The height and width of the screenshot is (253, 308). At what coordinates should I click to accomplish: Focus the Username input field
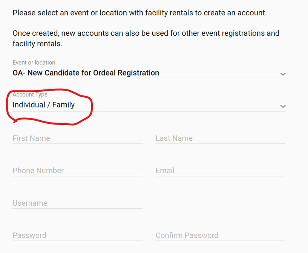click(x=77, y=203)
